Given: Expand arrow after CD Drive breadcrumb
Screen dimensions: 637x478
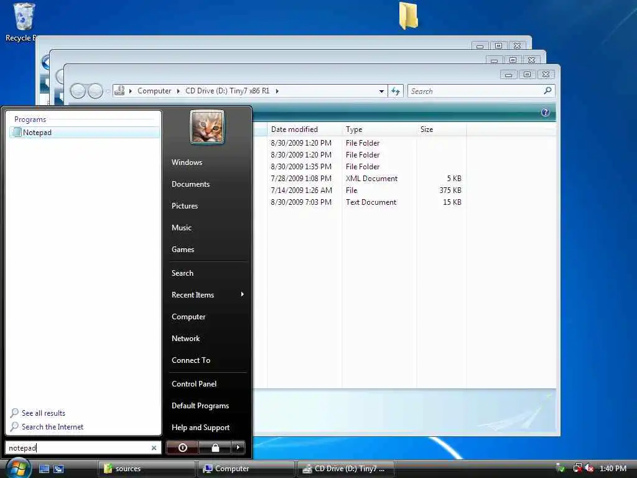Looking at the screenshot, I should [277, 91].
